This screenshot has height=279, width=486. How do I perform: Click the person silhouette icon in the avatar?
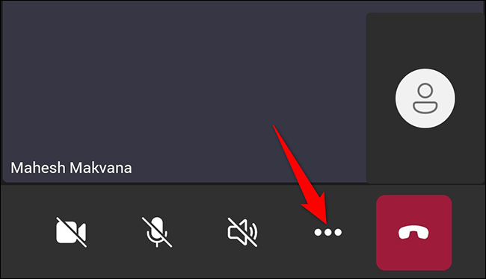(425, 98)
